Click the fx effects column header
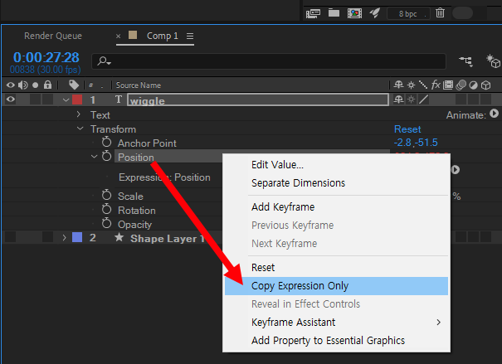502x364 pixels. pyautogui.click(x=436, y=85)
